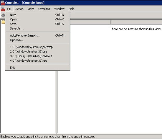162x139 pixels.
Task: Select the Console Root folder icon
Action: [3, 22]
